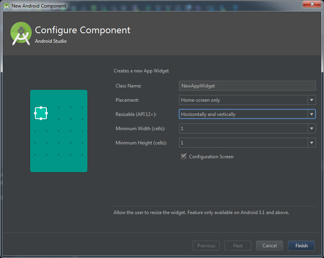Focus the Class Name text field

point(247,85)
